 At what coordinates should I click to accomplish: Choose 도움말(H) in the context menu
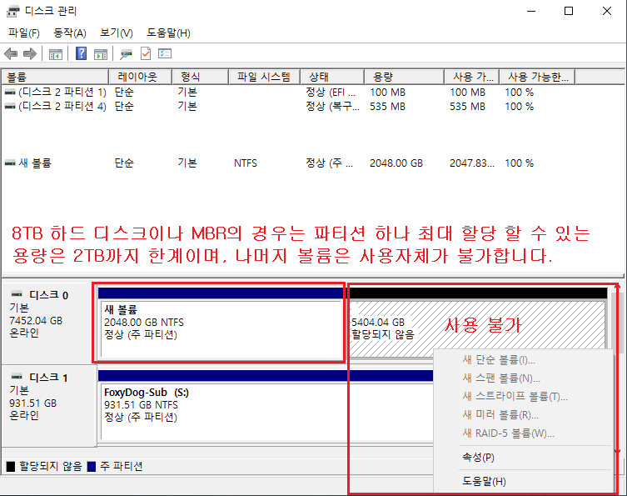pyautogui.click(x=485, y=481)
